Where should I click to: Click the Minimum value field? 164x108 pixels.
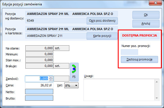coord(39,54)
